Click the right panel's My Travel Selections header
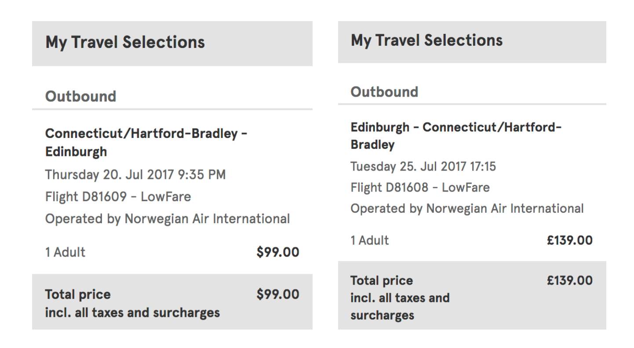The height and width of the screenshot is (348, 634). coord(426,40)
